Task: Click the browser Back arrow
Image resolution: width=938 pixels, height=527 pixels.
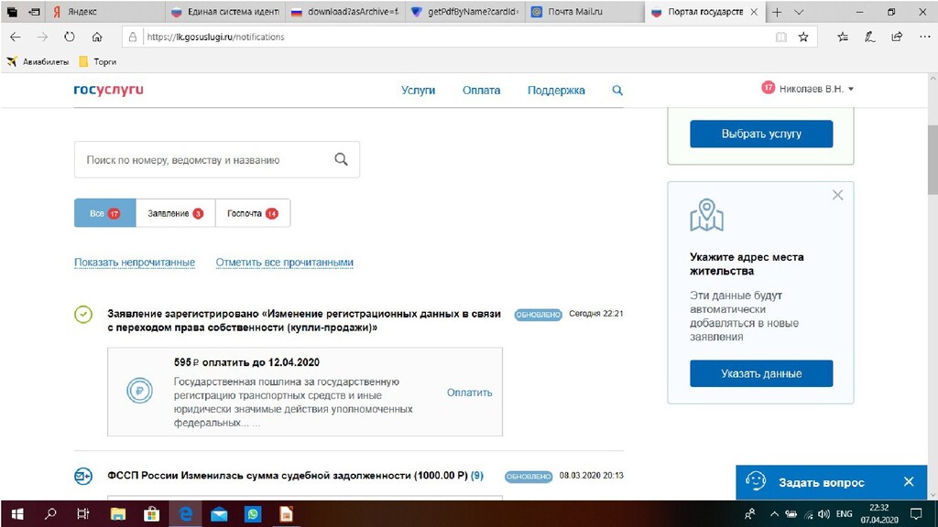Action: coord(16,37)
